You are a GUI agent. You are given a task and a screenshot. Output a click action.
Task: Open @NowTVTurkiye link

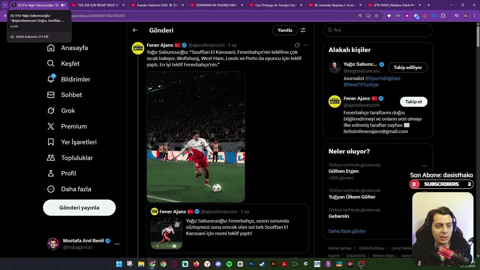pos(361,85)
